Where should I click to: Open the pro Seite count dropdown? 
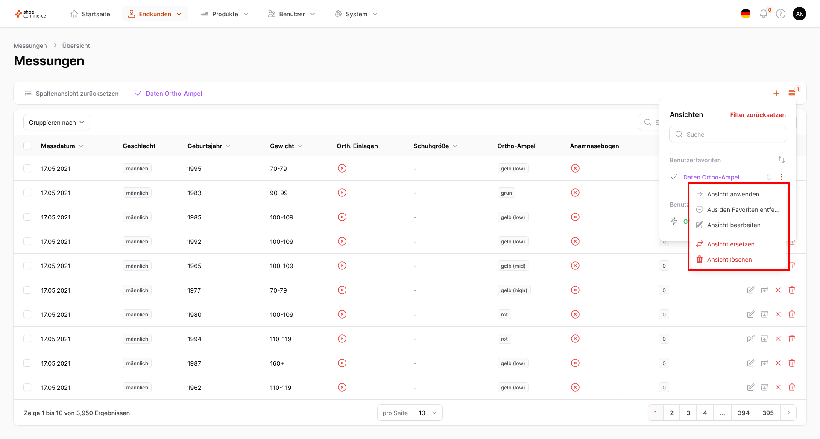coord(428,413)
